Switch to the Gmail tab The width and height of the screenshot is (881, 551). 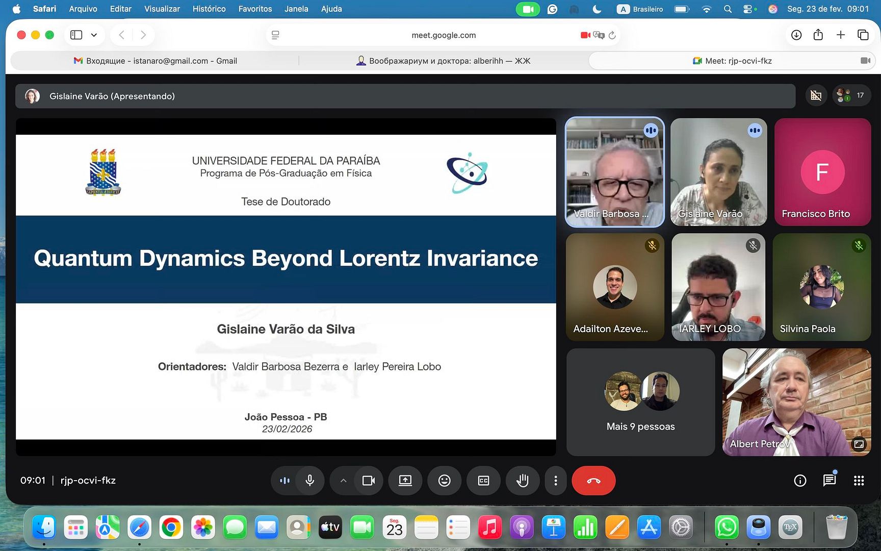click(156, 61)
